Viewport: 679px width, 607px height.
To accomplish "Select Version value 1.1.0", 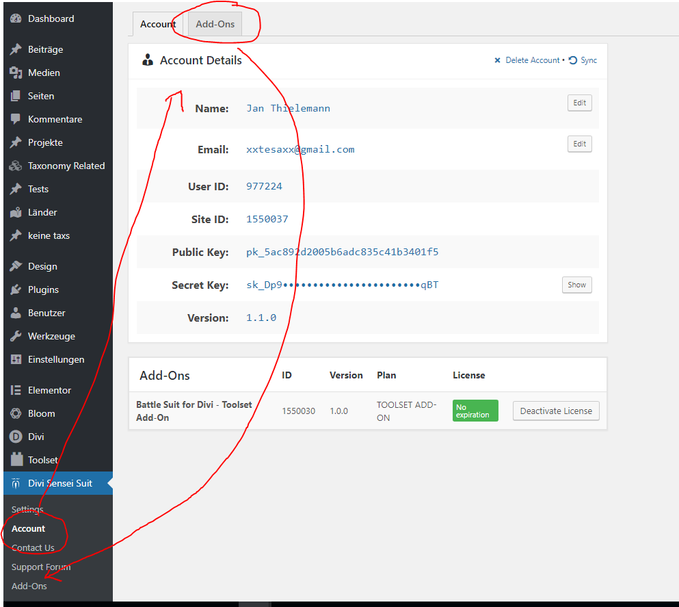I will [261, 318].
